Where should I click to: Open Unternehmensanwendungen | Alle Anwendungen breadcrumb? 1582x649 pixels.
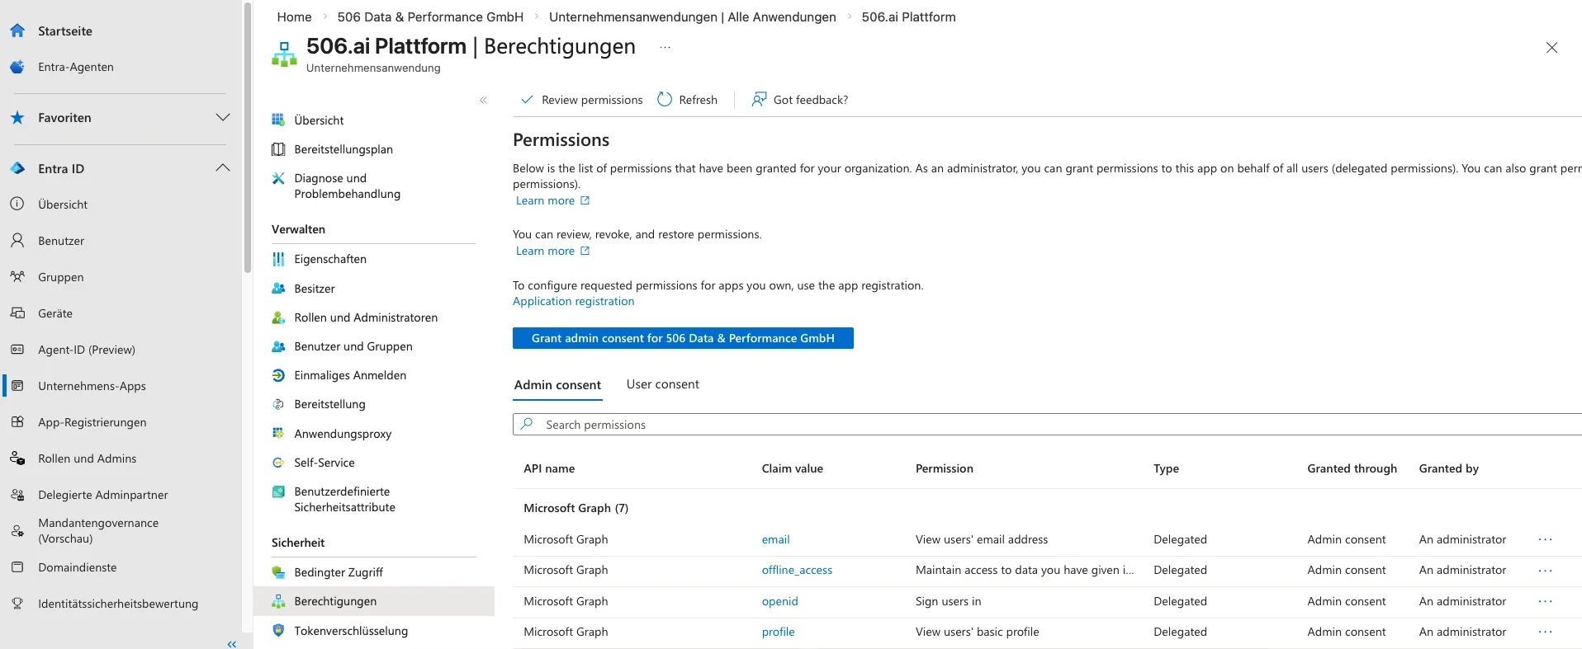[692, 16]
